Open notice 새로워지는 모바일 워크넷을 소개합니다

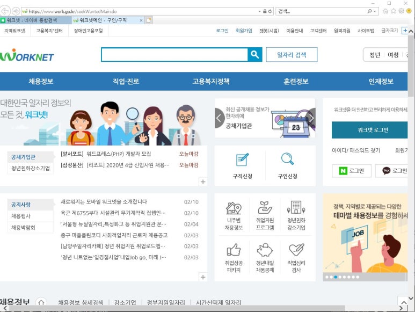(104, 202)
